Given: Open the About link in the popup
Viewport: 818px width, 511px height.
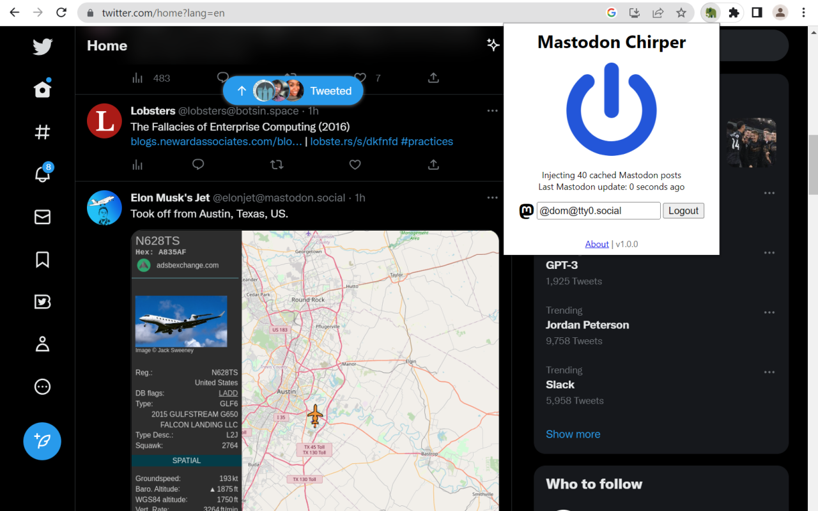Looking at the screenshot, I should click(597, 244).
